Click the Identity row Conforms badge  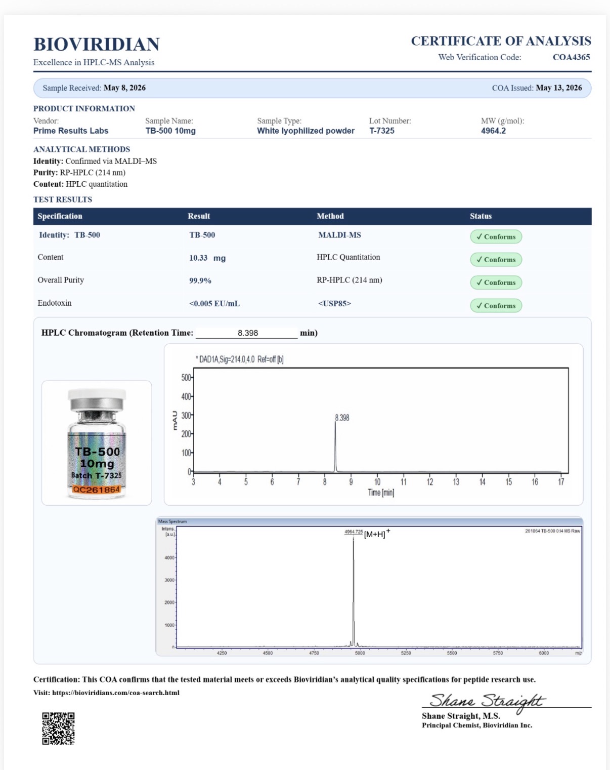click(x=496, y=236)
